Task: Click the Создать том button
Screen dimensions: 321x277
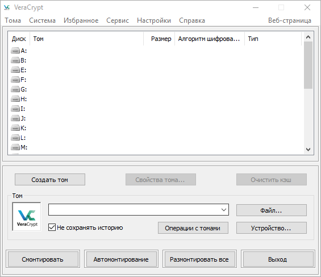Action: 50,180
